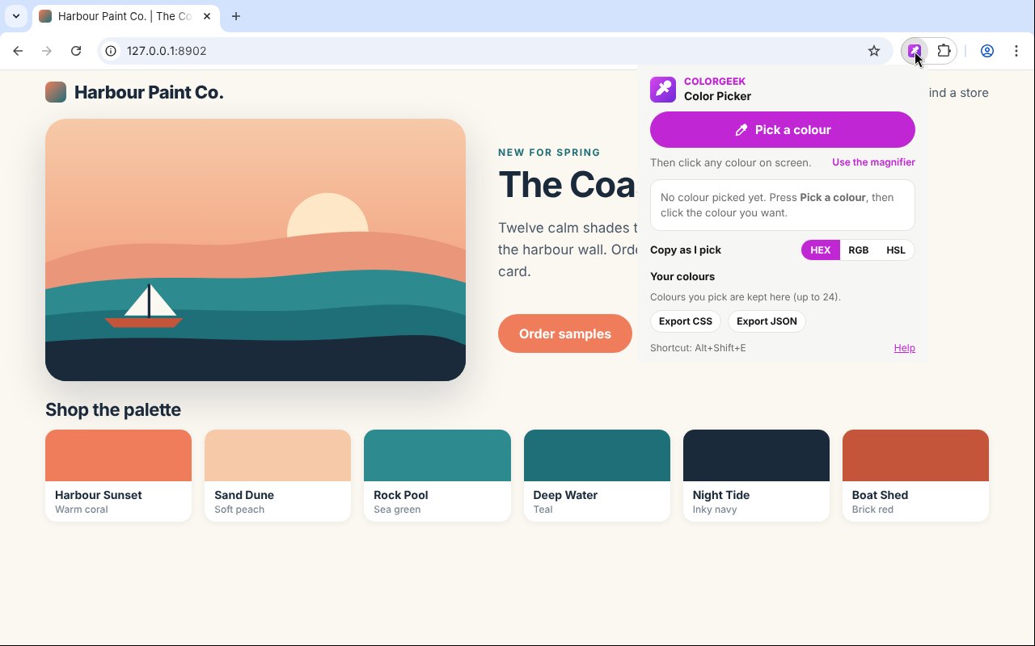Select the Harbour Paint Co. browser tab
The width and height of the screenshot is (1035, 646).
126,16
